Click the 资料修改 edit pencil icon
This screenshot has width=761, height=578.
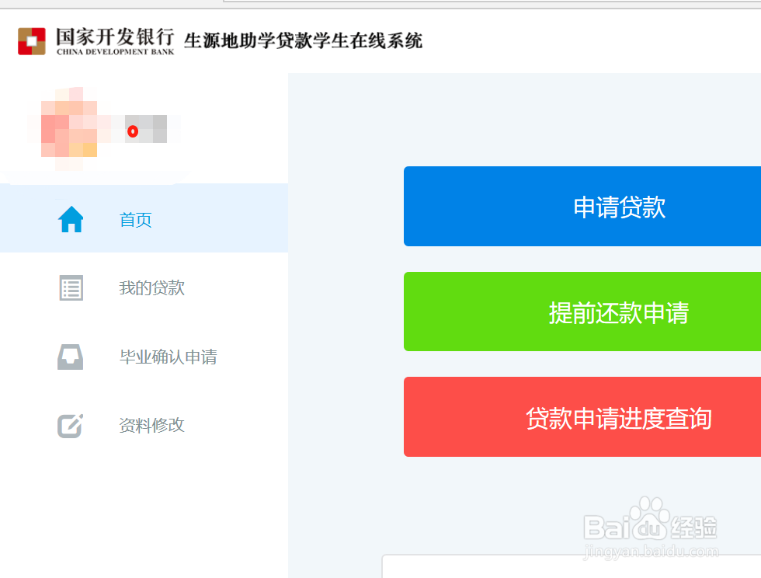click(x=71, y=425)
